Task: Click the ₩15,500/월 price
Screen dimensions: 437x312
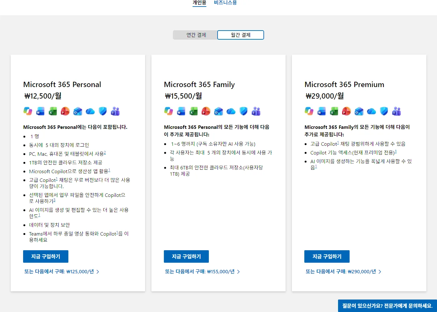Action: 184,96
